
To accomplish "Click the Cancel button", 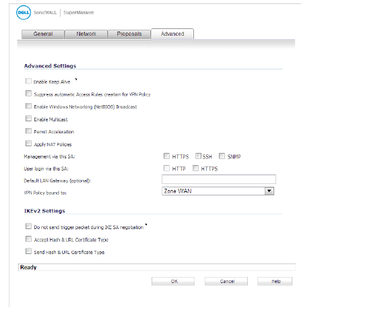I will pyautogui.click(x=226, y=281).
